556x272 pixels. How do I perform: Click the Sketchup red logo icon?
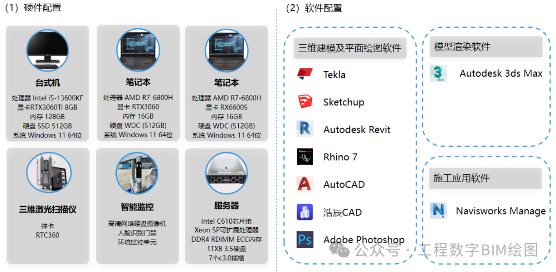point(305,102)
